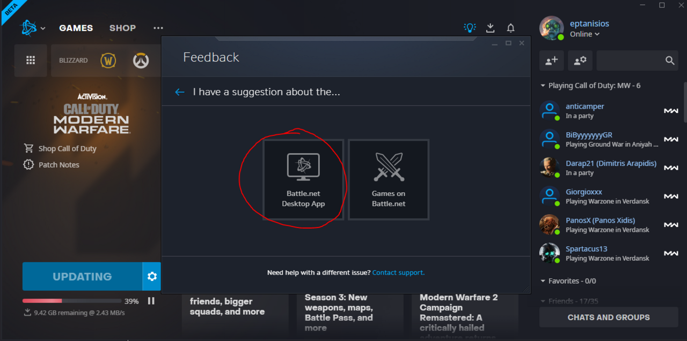Click the UPDATING button

tap(82, 277)
